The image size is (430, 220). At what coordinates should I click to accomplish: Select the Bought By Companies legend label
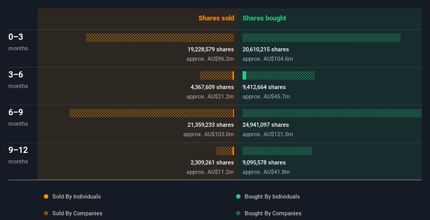click(x=273, y=213)
